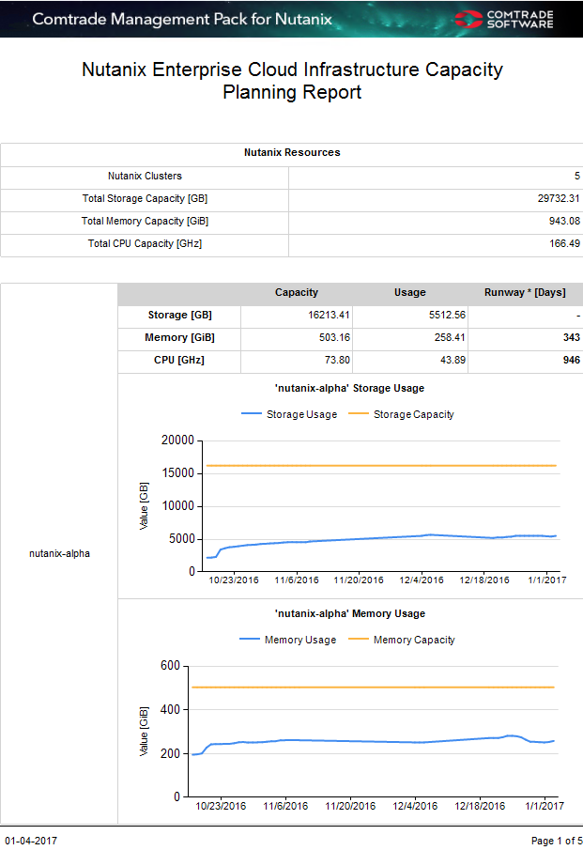The height and width of the screenshot is (850, 583).
Task: Click the header title Comtrade Management Pack for Nutanix
Action: [182, 19]
